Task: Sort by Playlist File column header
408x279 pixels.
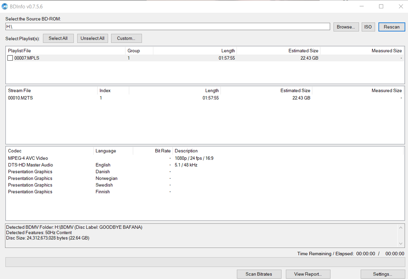Action: pyautogui.click(x=65, y=51)
